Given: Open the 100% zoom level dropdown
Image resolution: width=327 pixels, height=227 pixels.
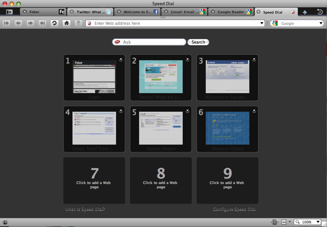Looking at the screenshot, I should click(318, 222).
